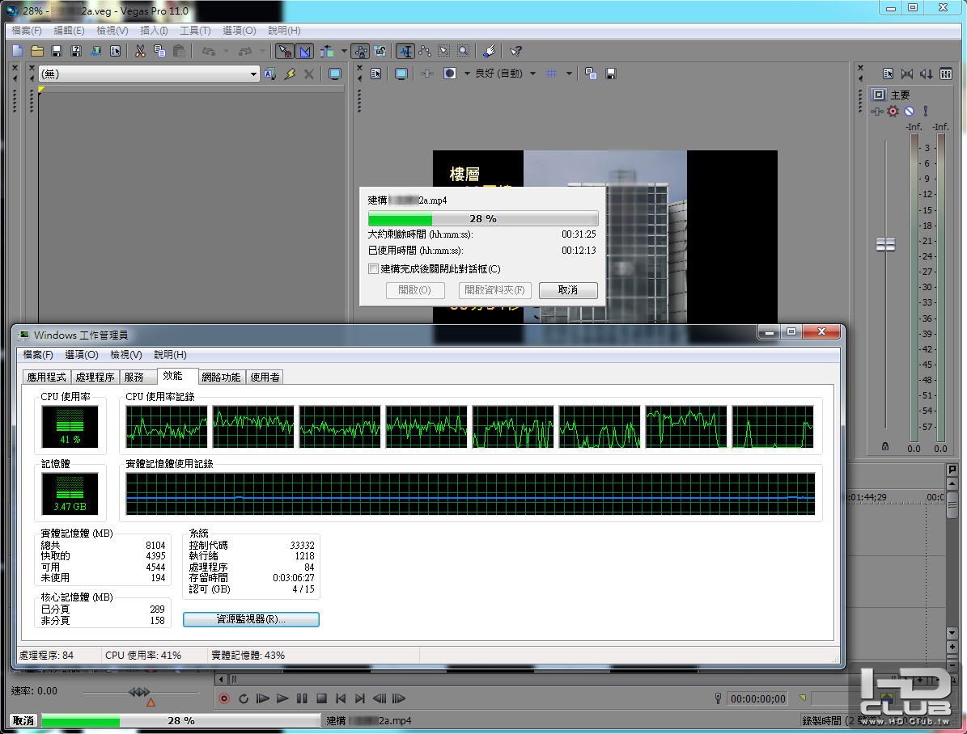Click the 取消 button in render dialog
This screenshot has height=734, width=967.
coord(568,290)
